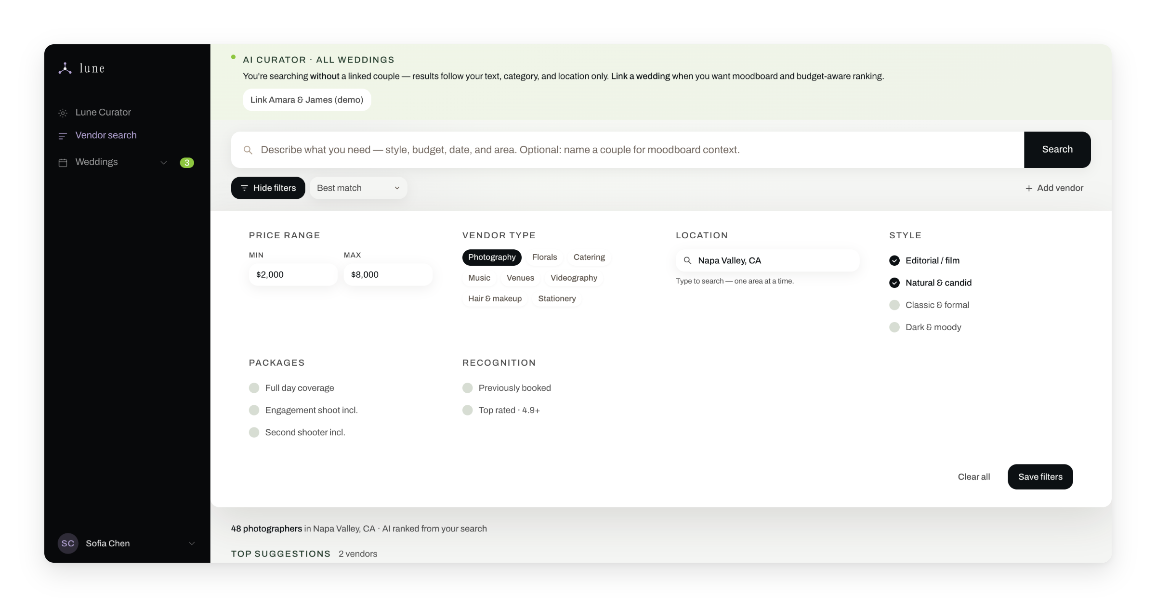This screenshot has height=607, width=1156.
Task: Click Clear all filters link
Action: [974, 477]
